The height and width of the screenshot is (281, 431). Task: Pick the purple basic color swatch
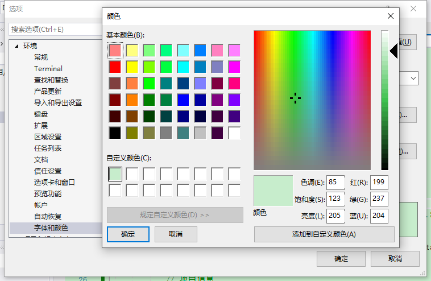click(x=217, y=100)
